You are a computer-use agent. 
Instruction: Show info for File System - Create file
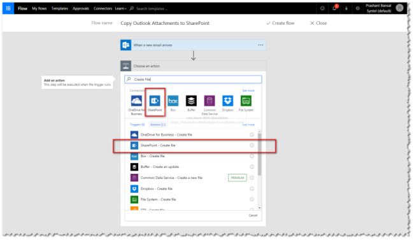(252, 199)
